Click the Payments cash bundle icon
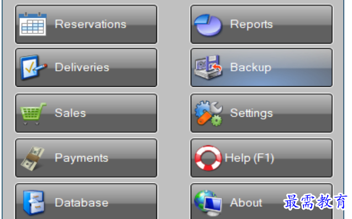352x219 pixels. click(x=33, y=158)
